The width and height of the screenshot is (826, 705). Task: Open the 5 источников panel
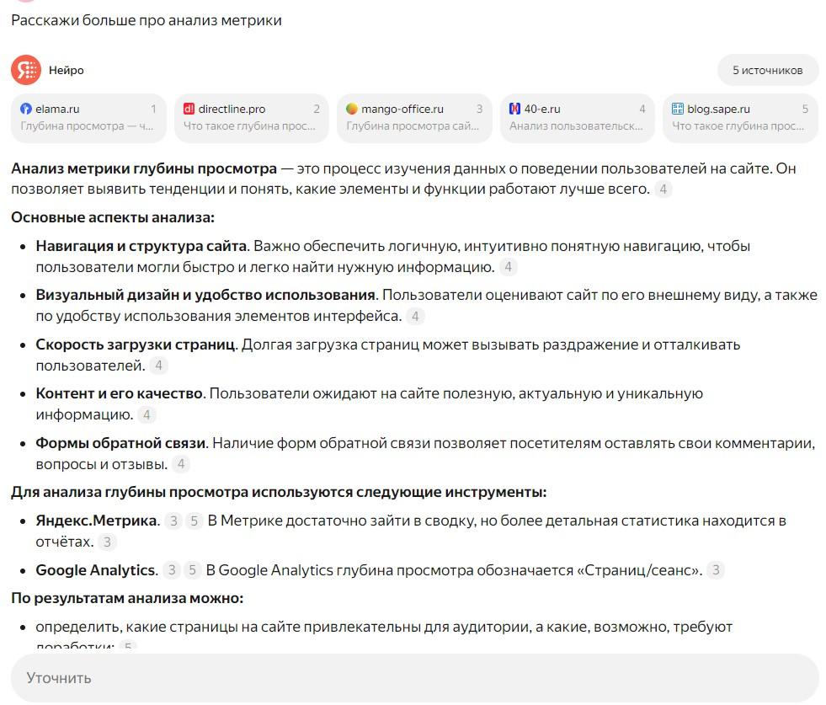(x=766, y=70)
